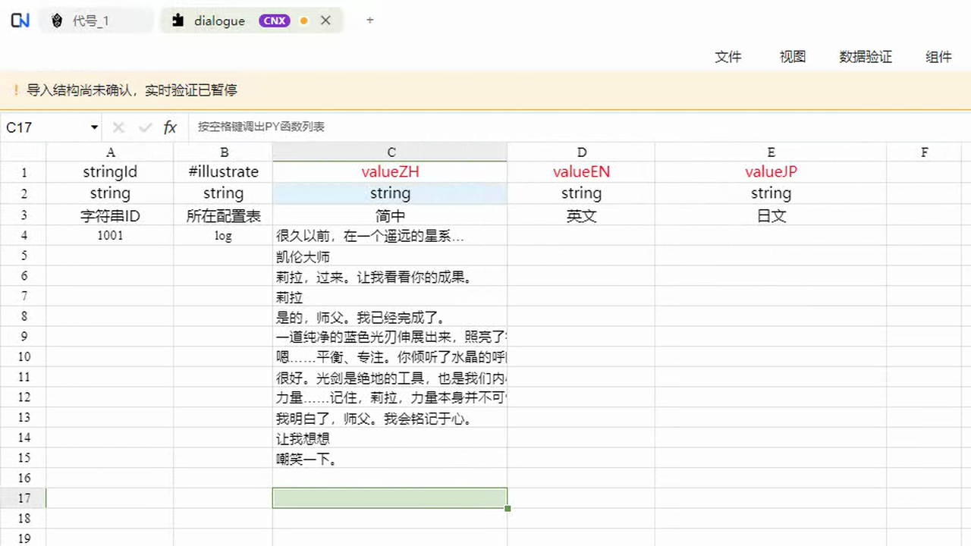Click the app logo icon at top left
Image resolution: width=971 pixels, height=546 pixels.
click(20, 20)
